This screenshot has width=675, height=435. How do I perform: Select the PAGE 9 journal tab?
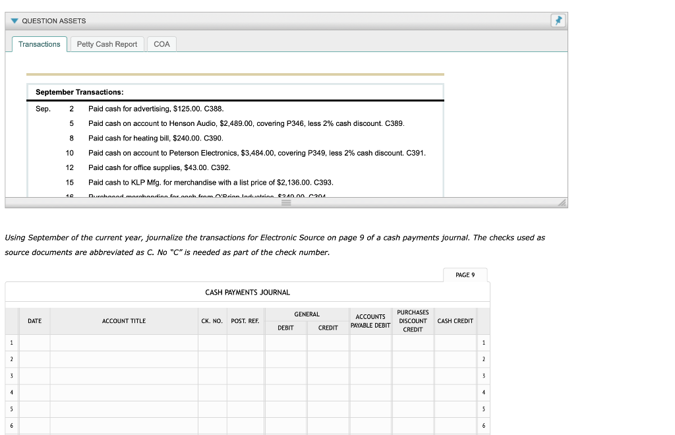click(x=465, y=275)
